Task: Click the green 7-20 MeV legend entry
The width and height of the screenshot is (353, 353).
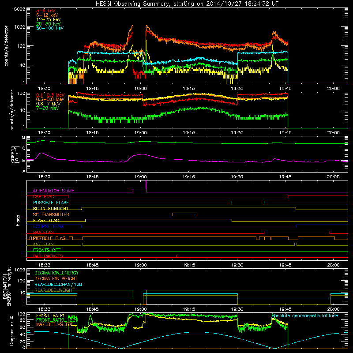Action: pyautogui.click(x=47, y=108)
